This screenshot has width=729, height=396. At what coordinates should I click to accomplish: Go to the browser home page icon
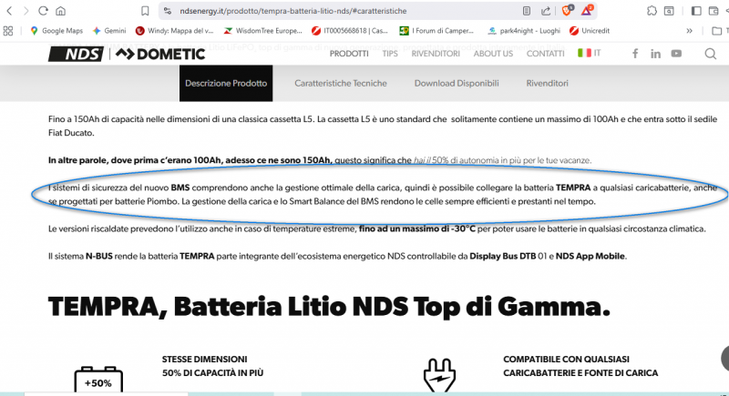pos(60,11)
